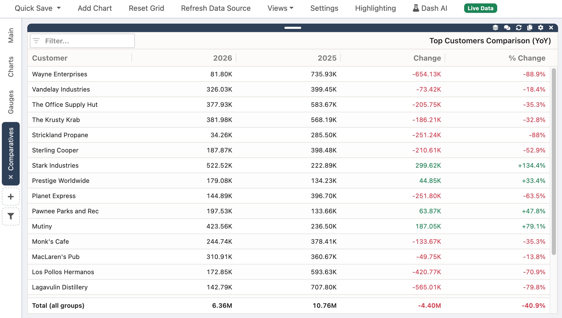Click the Dash AI flask icon

tap(416, 8)
